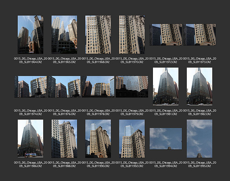Open the water tower thumbnail 5L8Y1974
The image size is (230, 181).
tap(31, 87)
